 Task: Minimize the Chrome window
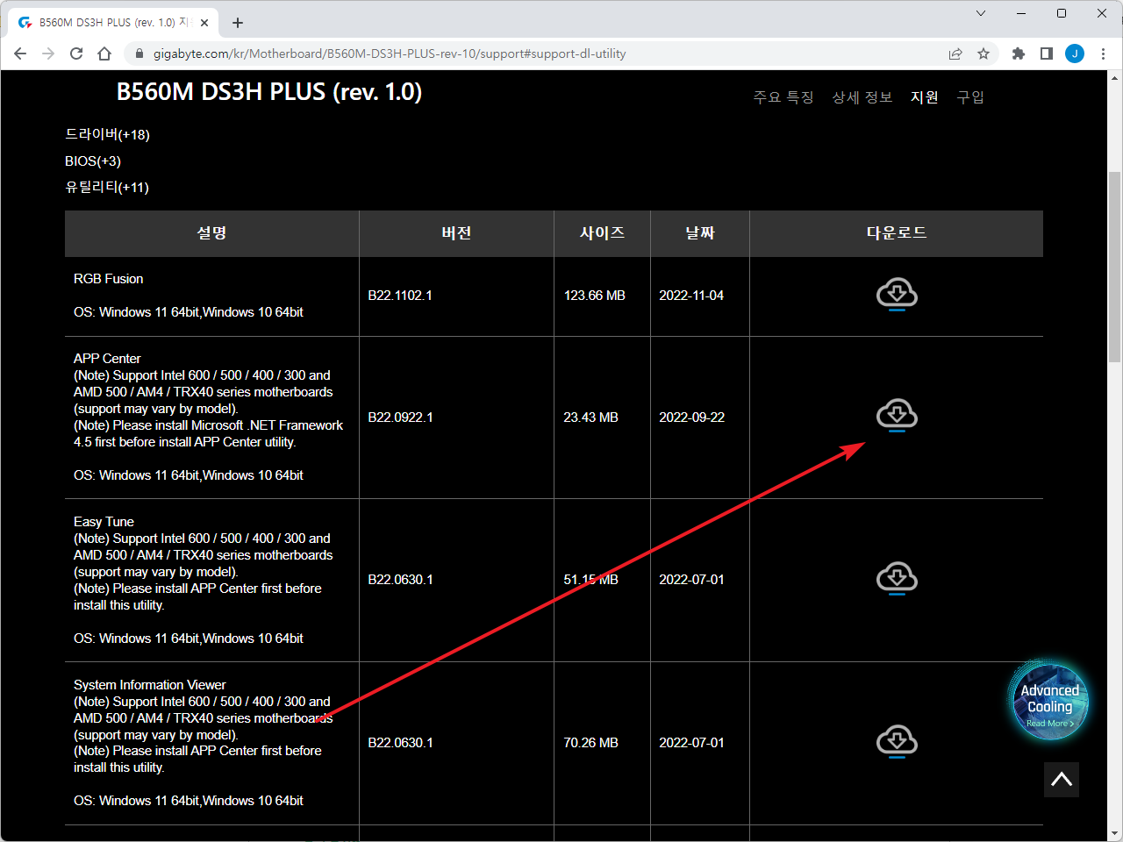1021,13
